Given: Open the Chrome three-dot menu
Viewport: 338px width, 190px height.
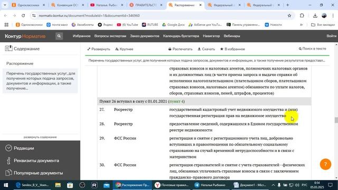Looking at the screenshot, I should click(333, 15).
